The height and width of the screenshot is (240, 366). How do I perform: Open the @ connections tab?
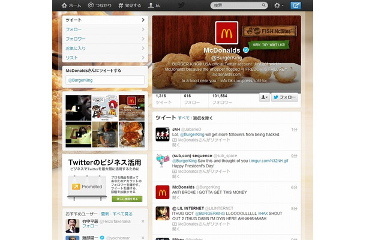(x=100, y=5)
